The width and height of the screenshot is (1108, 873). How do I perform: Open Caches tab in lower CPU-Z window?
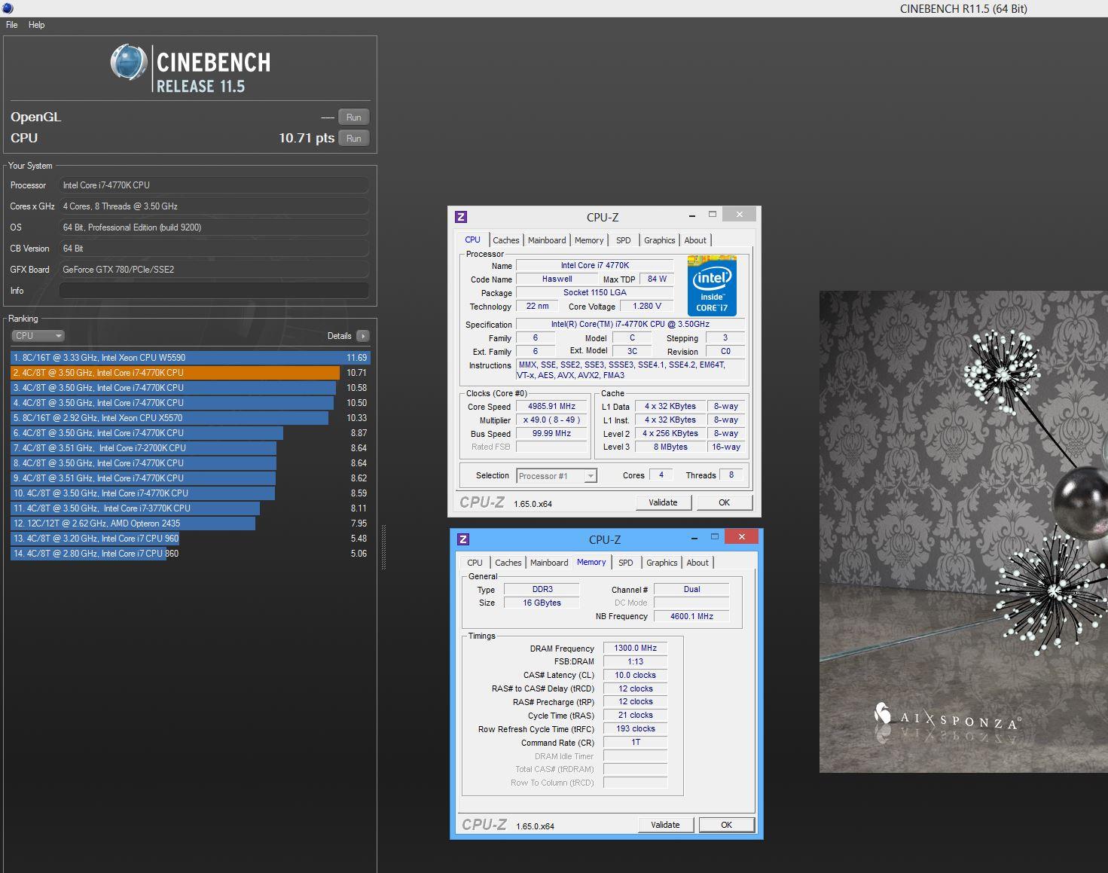[x=508, y=563]
